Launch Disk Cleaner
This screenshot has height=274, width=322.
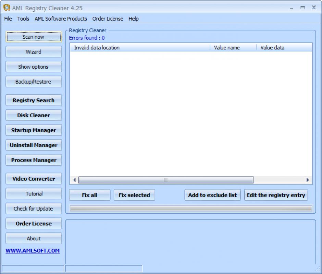click(x=34, y=115)
